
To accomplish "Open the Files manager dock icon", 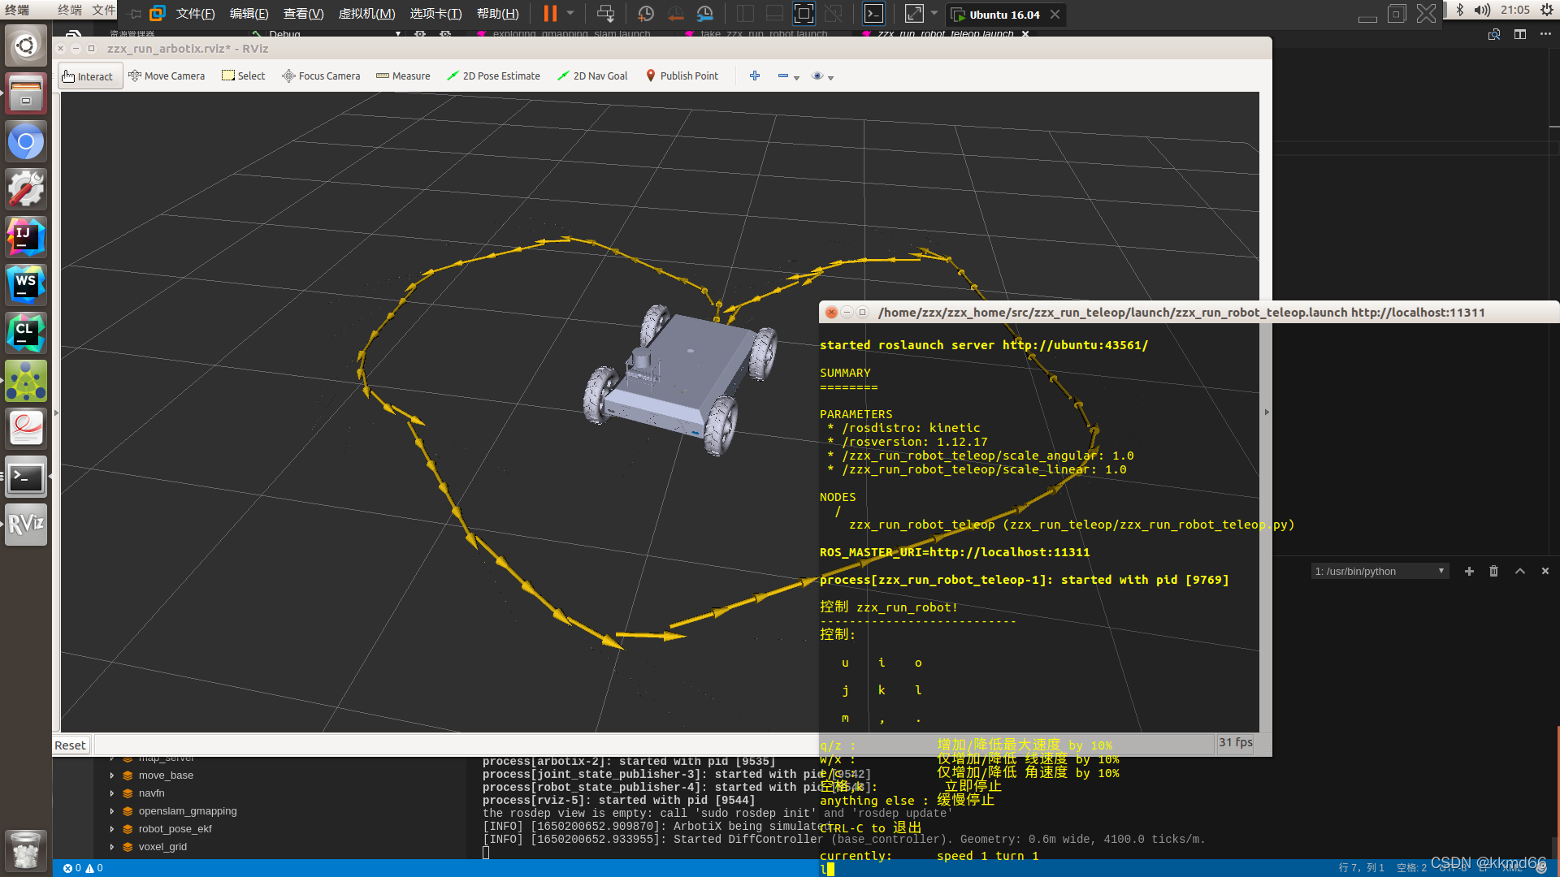I will click(26, 93).
